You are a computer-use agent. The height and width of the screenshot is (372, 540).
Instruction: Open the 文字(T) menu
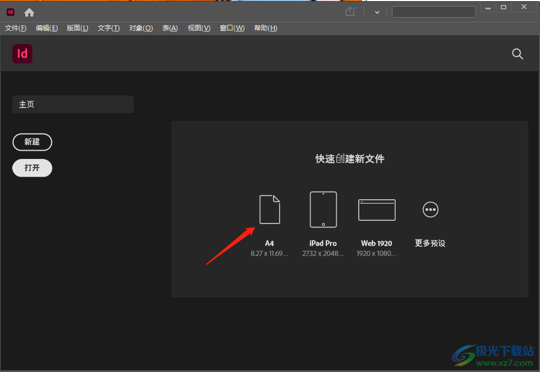pyautogui.click(x=108, y=28)
